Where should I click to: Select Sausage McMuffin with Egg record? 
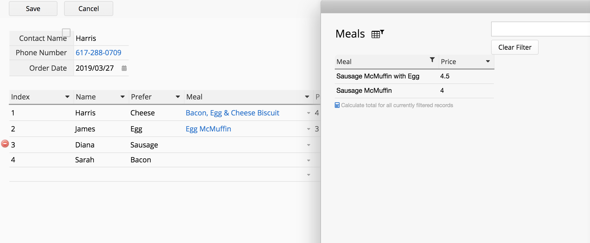tap(414, 76)
